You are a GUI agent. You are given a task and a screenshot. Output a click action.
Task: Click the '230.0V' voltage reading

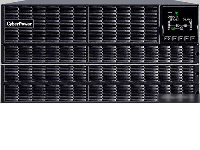point(174,20)
